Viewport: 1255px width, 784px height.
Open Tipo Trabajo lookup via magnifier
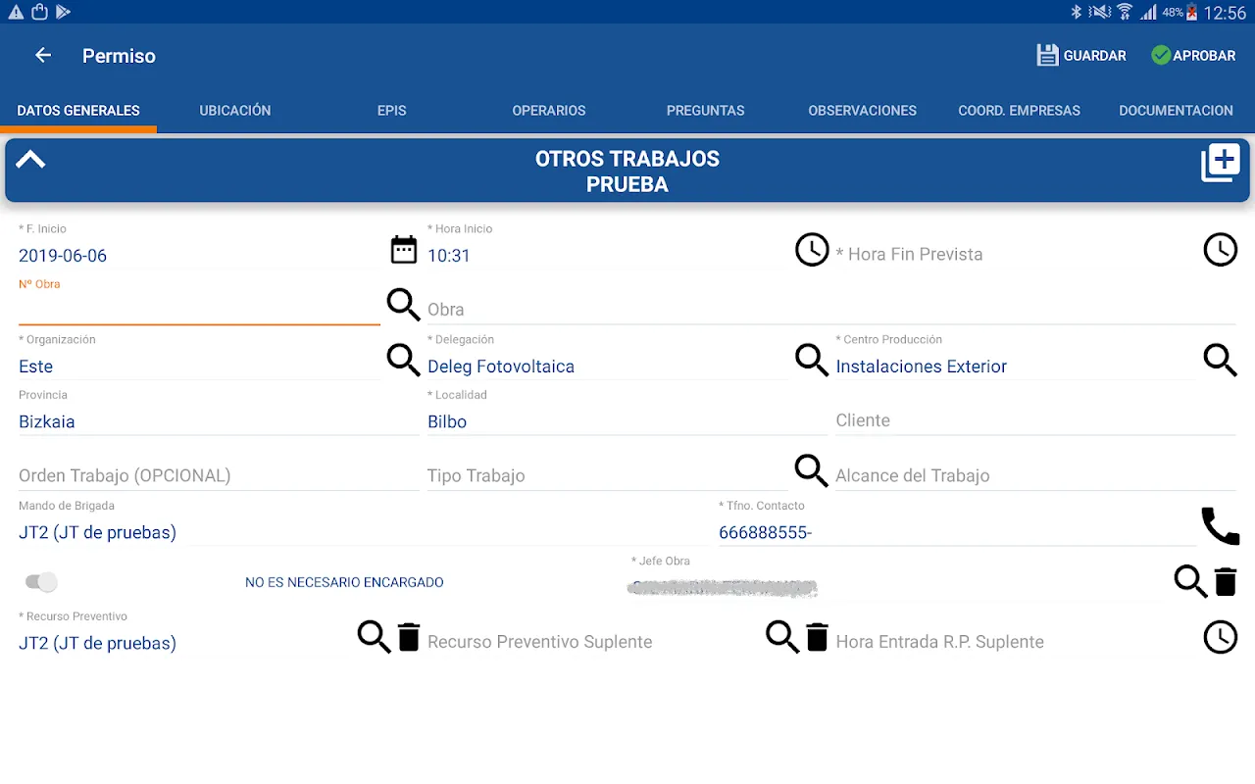pos(811,470)
